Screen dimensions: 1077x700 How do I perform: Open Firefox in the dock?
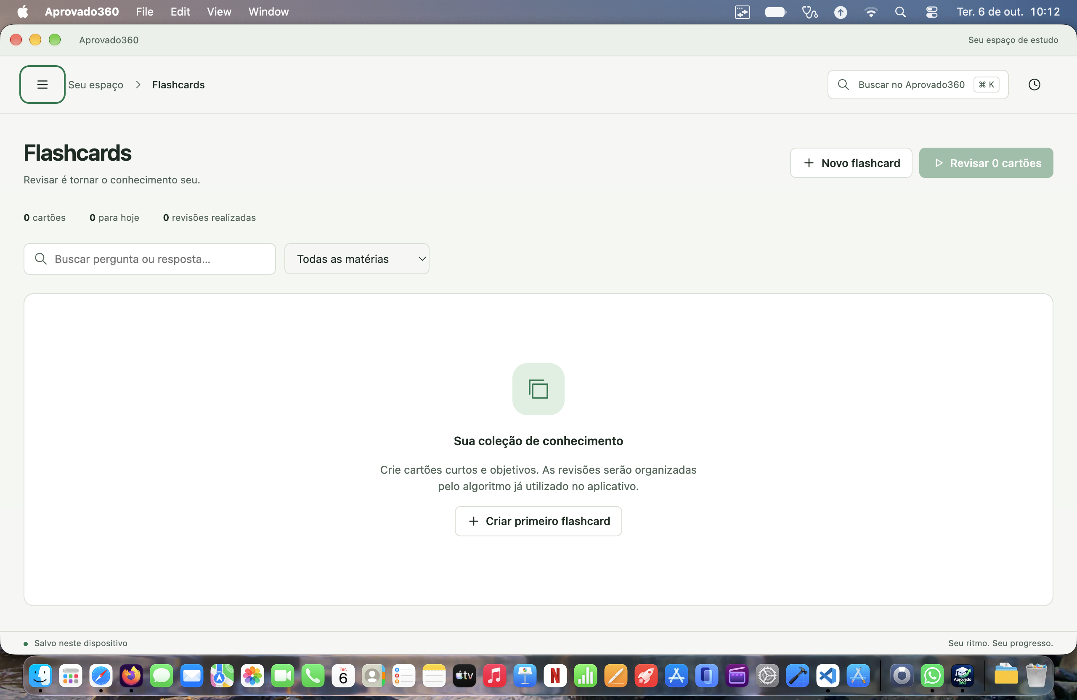coord(131,676)
